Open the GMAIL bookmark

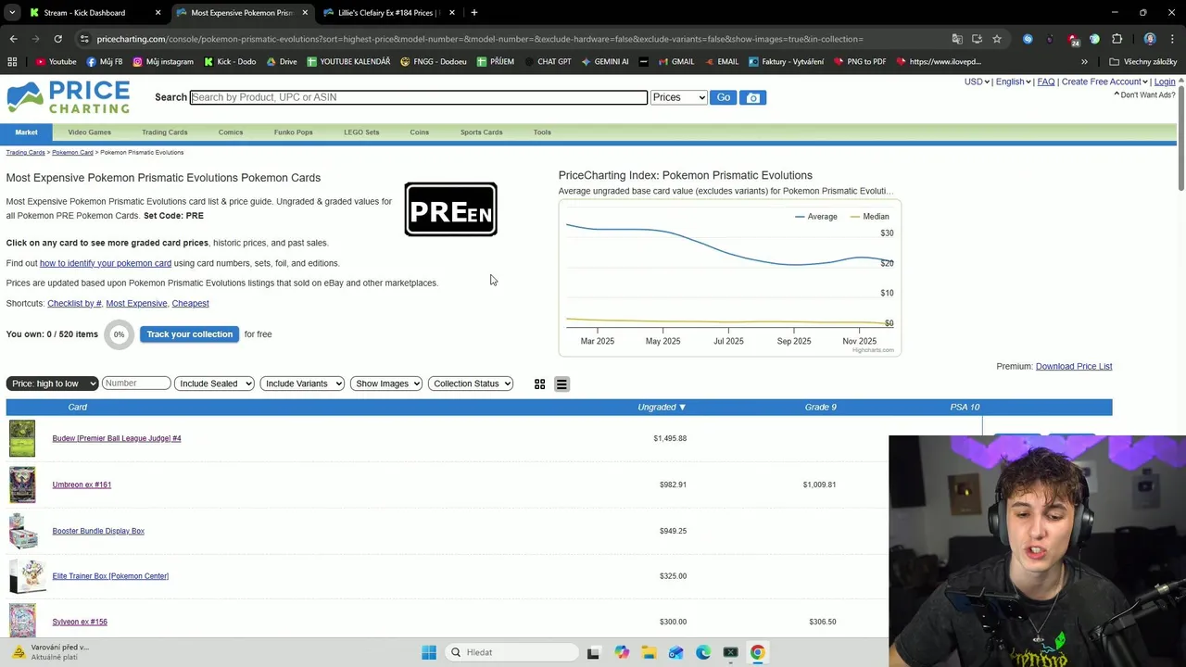click(x=675, y=62)
